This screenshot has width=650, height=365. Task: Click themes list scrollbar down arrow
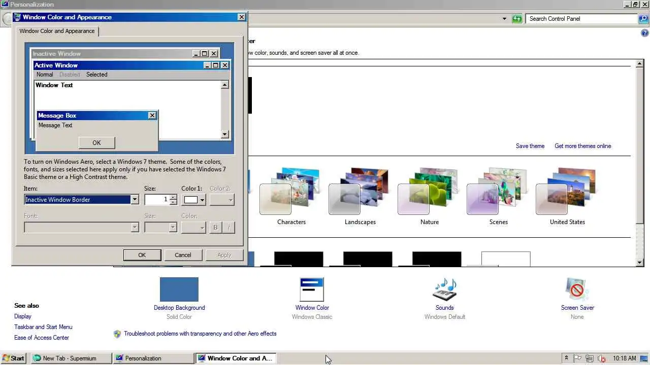point(640,262)
